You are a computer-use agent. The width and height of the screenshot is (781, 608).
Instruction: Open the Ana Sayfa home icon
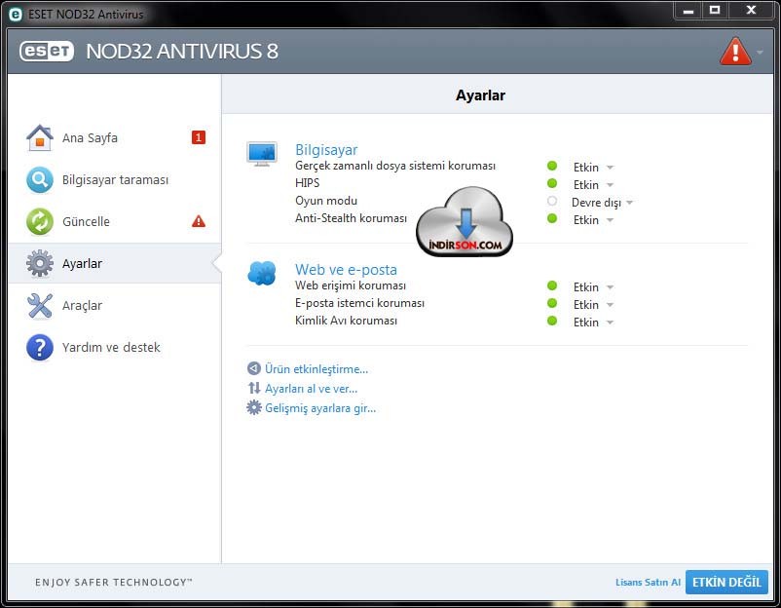pos(40,138)
